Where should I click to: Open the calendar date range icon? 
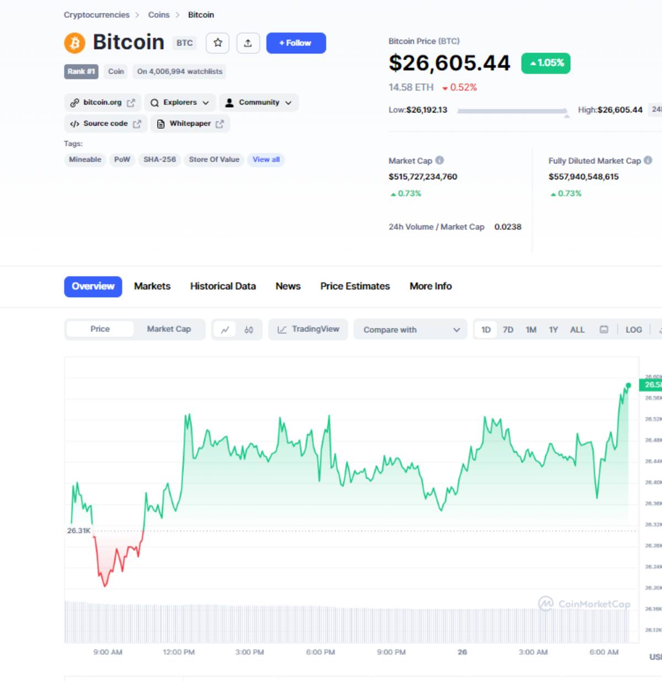[x=604, y=330]
